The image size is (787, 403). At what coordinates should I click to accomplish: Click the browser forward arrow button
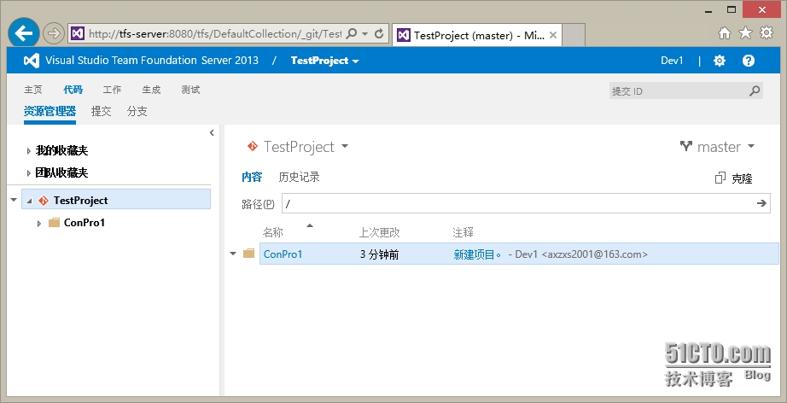click(52, 33)
